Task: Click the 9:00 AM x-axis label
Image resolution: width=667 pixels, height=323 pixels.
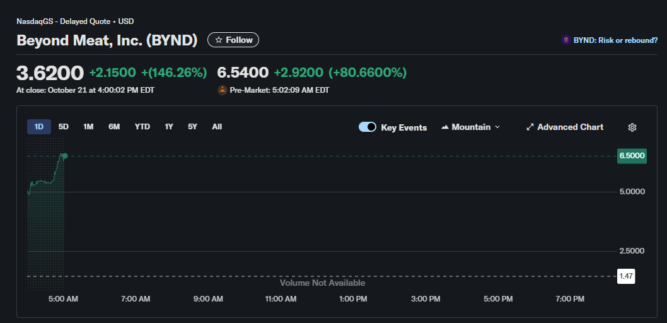Action: pyautogui.click(x=209, y=299)
